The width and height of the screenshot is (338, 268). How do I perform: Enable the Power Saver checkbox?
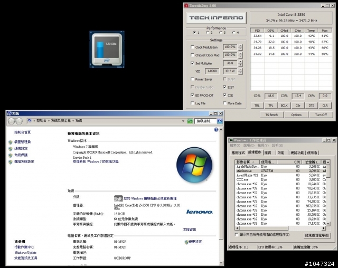click(192, 79)
